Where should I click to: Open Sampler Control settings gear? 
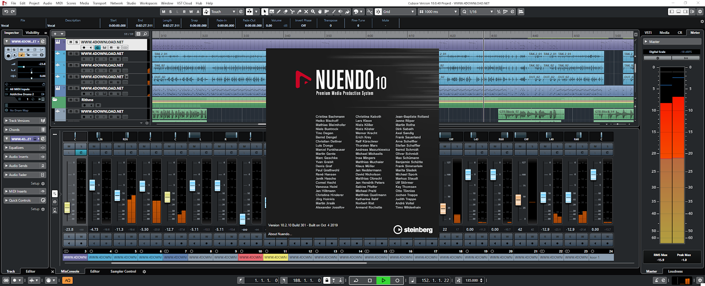point(144,271)
